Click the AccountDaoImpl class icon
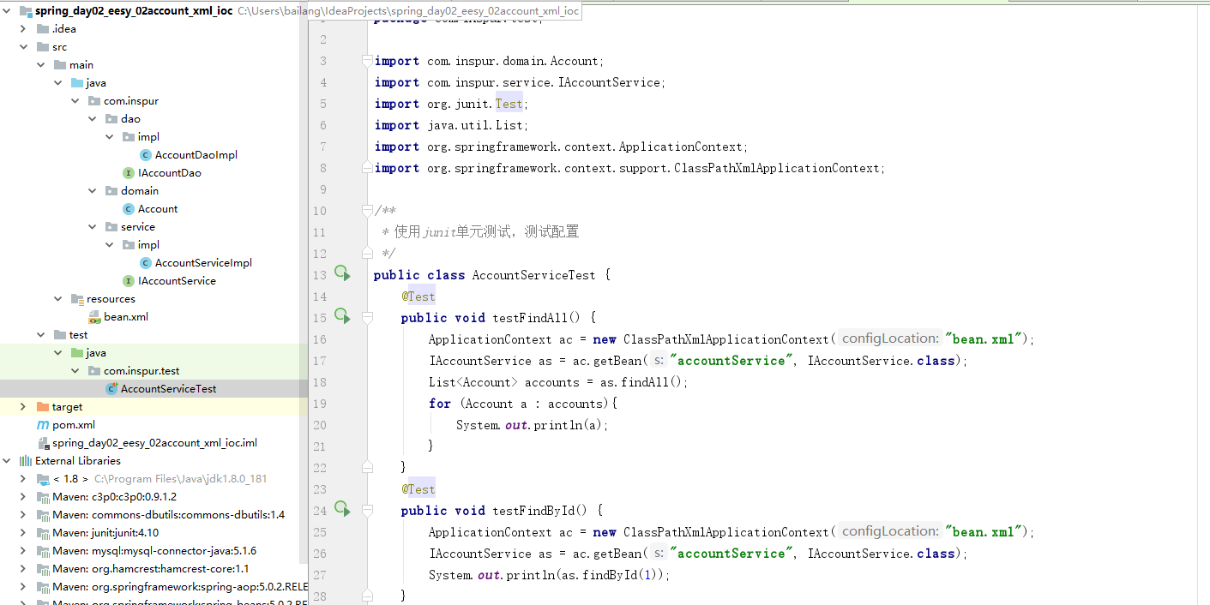 click(146, 155)
